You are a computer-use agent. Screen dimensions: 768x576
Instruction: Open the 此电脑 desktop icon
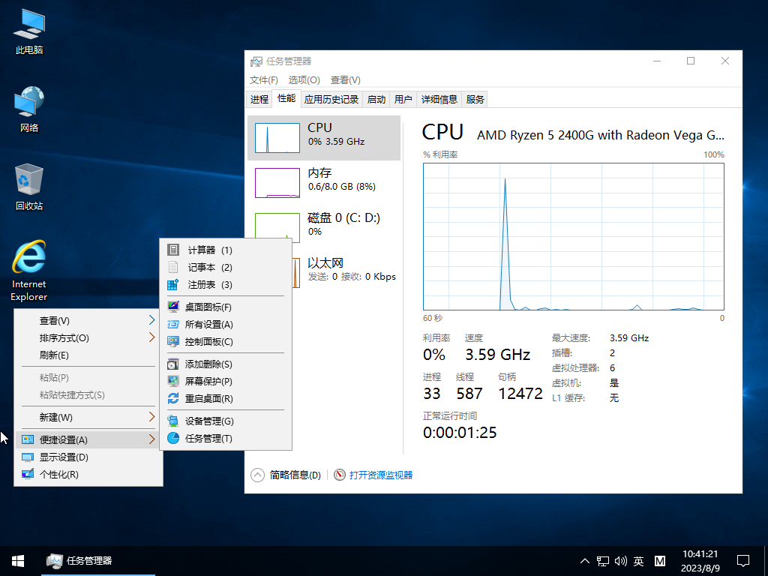(29, 31)
